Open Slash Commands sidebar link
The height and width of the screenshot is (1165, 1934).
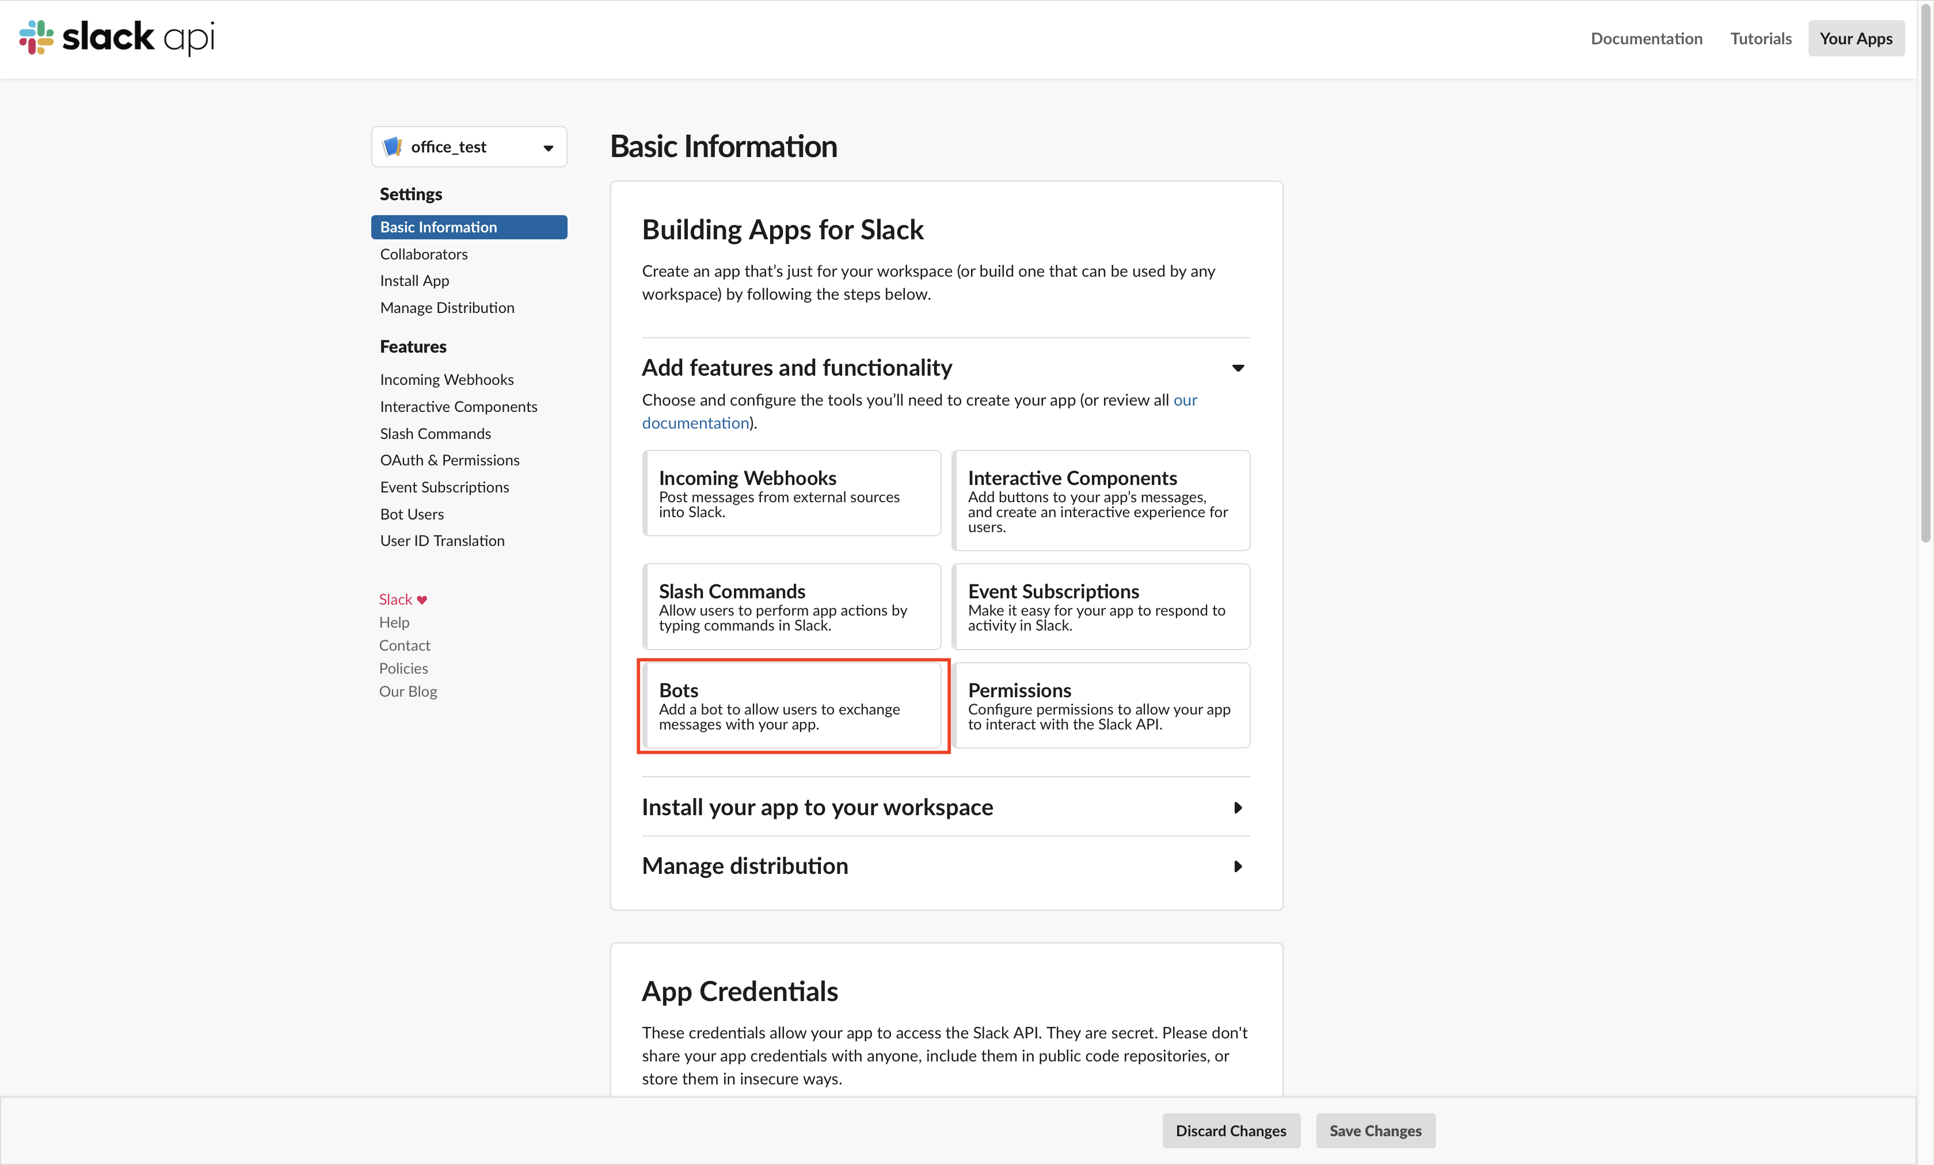pos(436,434)
